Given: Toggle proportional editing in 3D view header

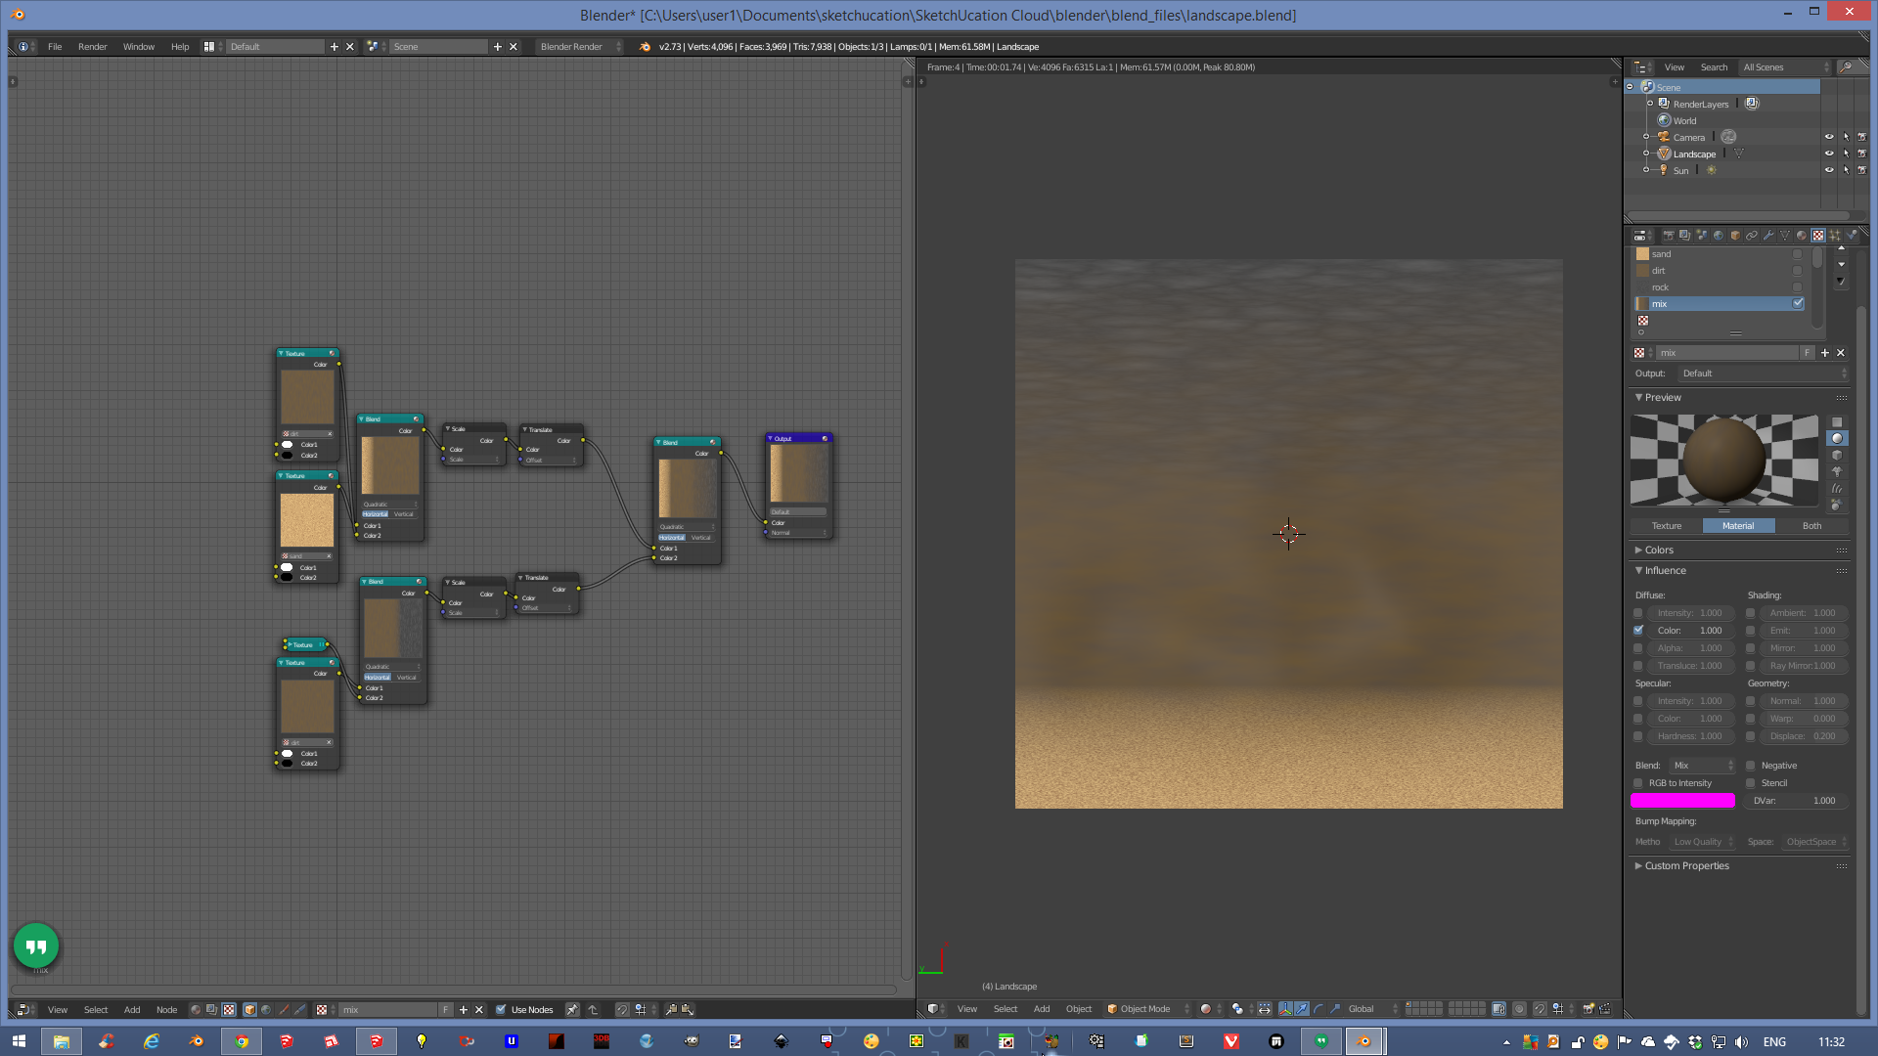Looking at the screenshot, I should [1519, 1009].
